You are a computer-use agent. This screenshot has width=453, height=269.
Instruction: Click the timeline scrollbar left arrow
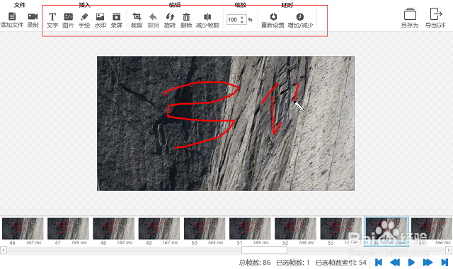point(4,250)
